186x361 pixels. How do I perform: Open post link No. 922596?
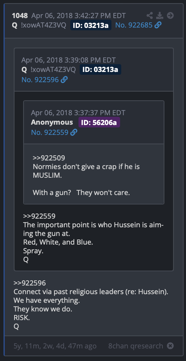click(40, 80)
